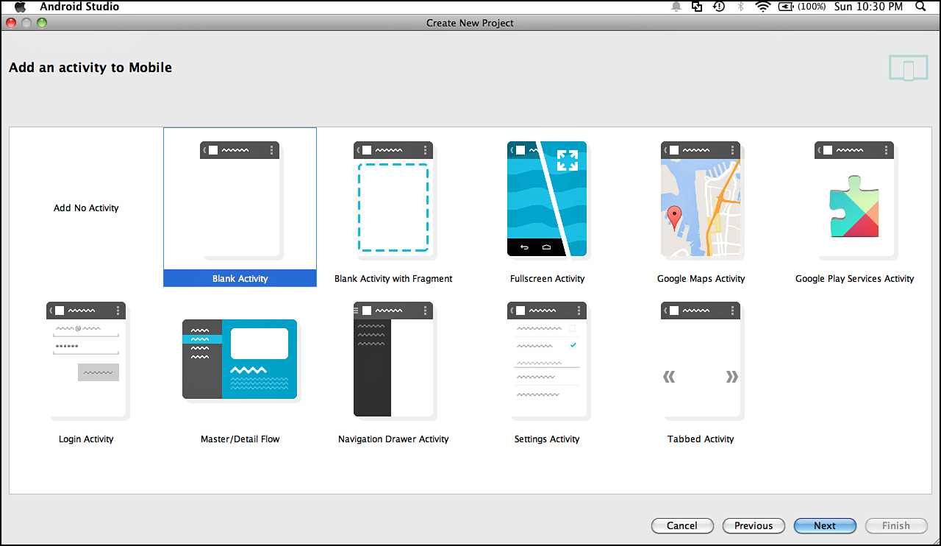This screenshot has height=546, width=941.
Task: Pick the Tabbed Activity template preview
Action: tap(702, 360)
